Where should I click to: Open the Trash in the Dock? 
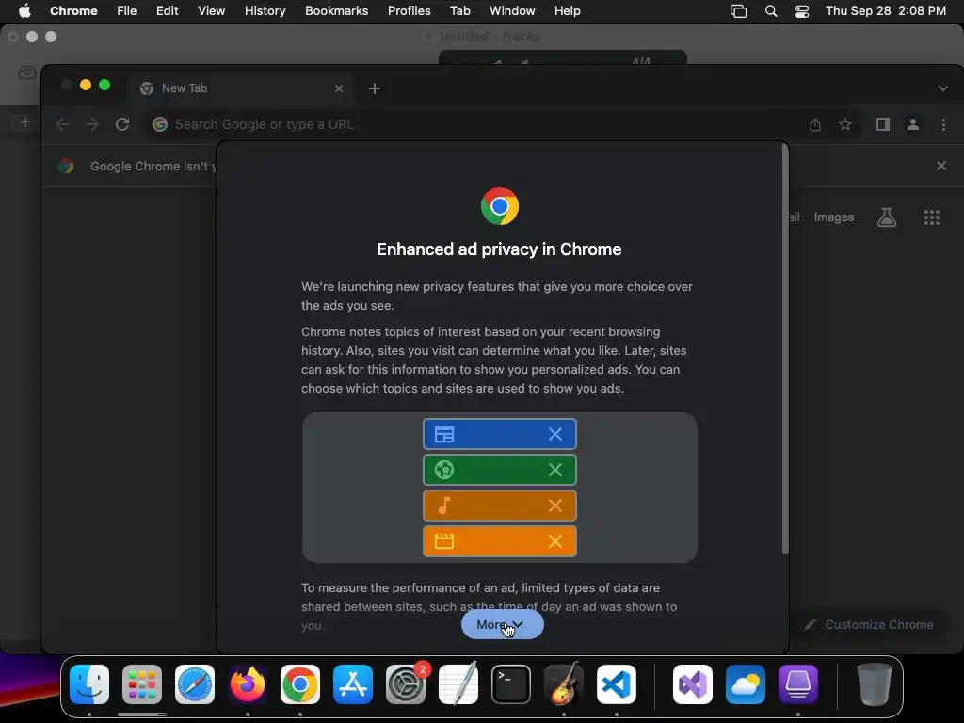tap(875, 684)
